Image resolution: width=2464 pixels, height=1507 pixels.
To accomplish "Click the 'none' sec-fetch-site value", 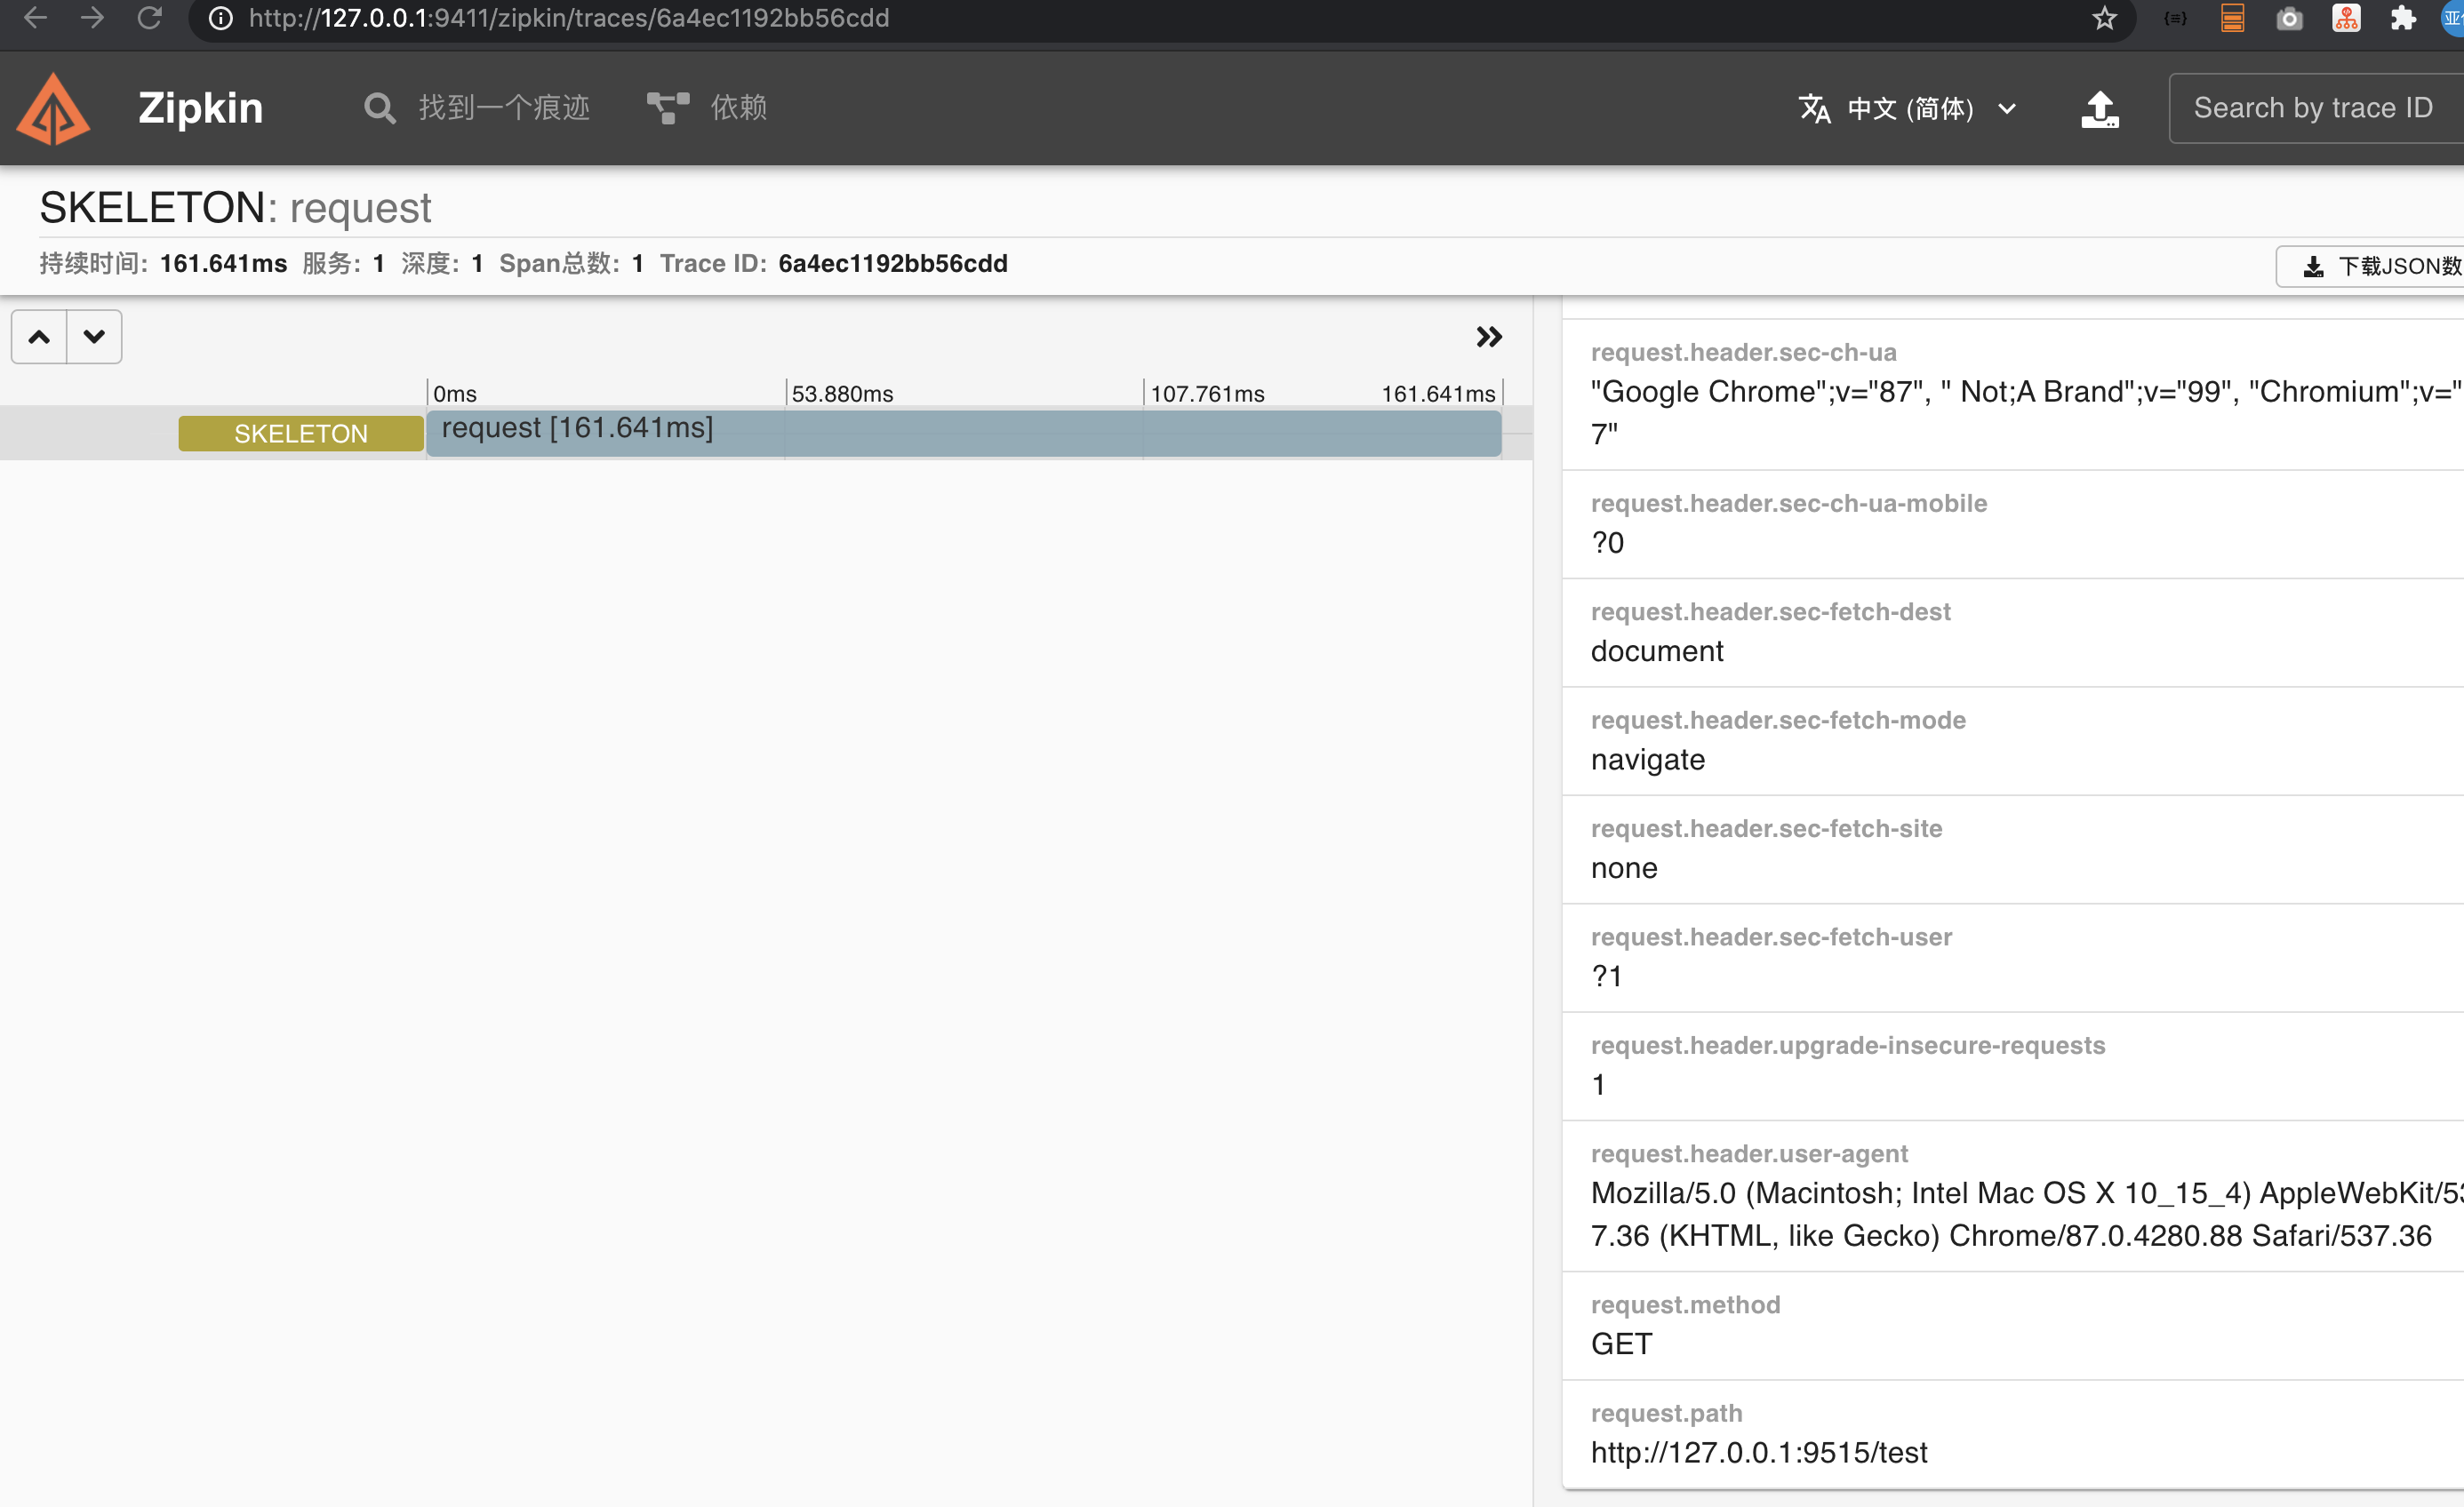I will pos(1624,868).
